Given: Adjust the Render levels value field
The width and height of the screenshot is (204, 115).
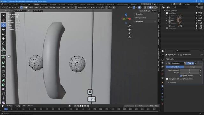Looking at the screenshot, I should pos(190,73).
